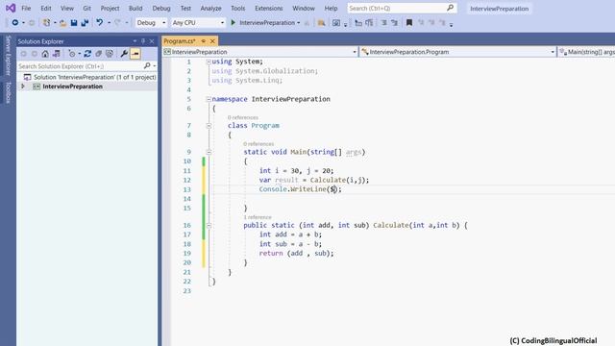This screenshot has height=346, width=615.
Task: Click the Save All icon
Action: tap(85, 23)
